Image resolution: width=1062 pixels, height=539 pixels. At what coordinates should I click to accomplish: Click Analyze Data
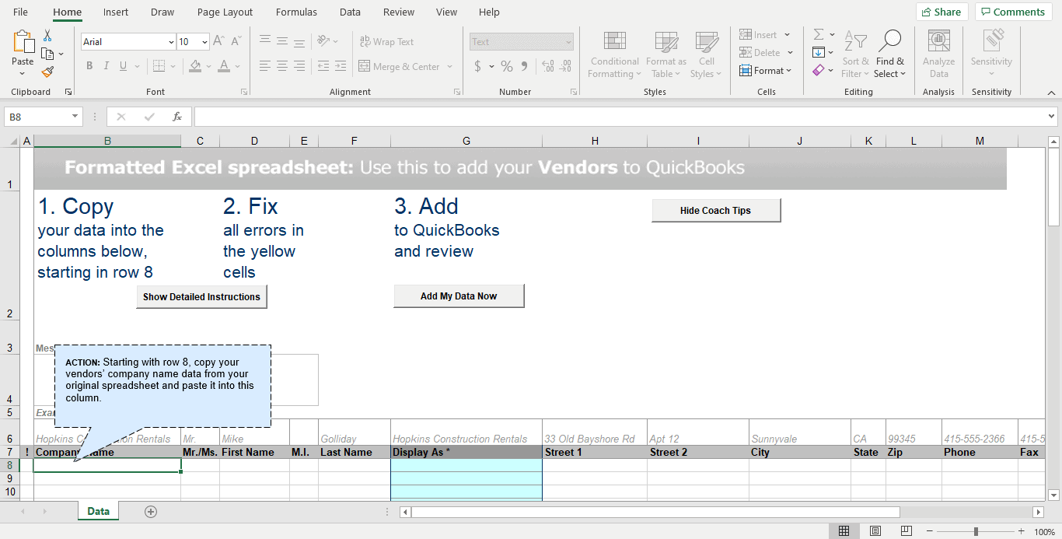tap(938, 55)
